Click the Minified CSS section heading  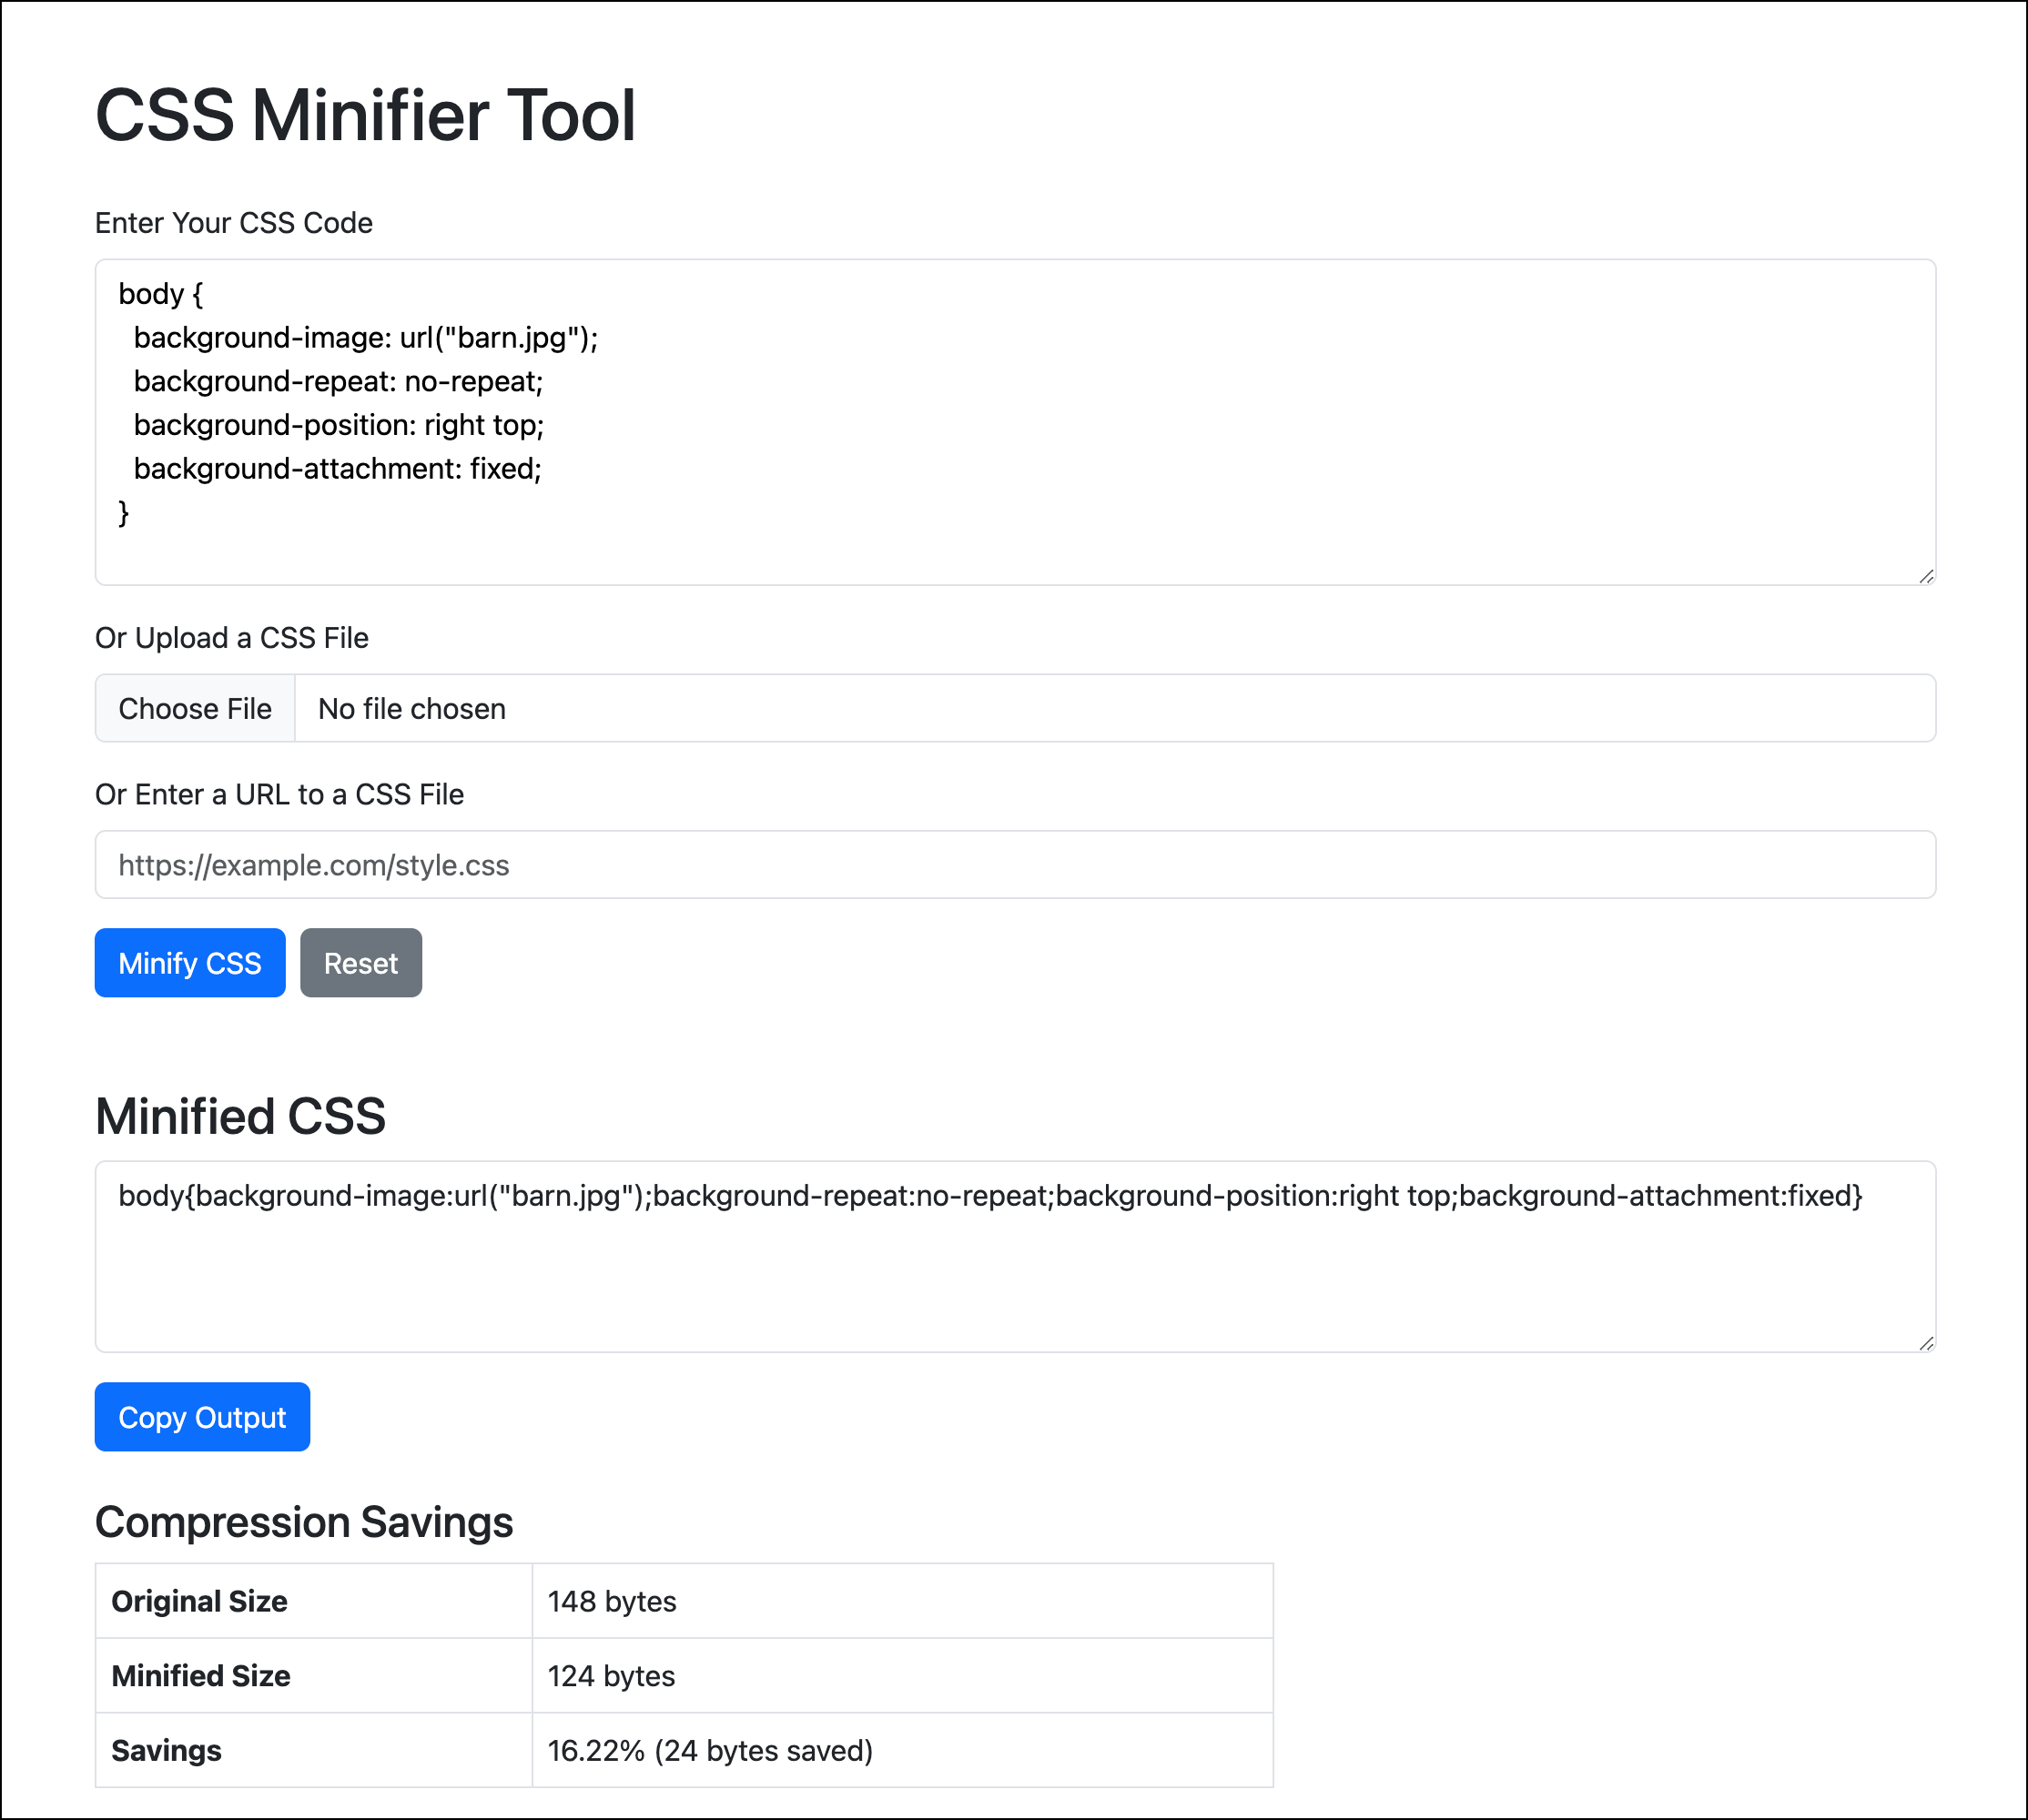(x=240, y=1115)
